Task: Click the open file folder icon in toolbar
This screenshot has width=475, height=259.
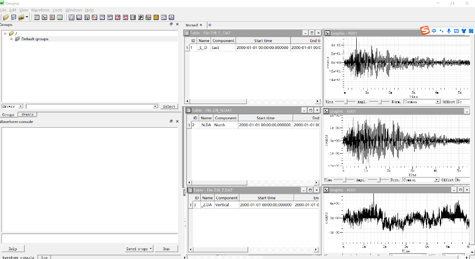Action: click(6, 18)
